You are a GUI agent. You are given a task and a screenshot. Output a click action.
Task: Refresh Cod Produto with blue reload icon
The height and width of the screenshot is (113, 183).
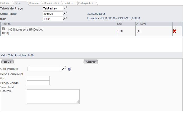click(x=70, y=69)
